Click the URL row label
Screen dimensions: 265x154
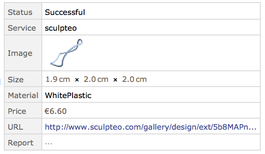[15, 127]
